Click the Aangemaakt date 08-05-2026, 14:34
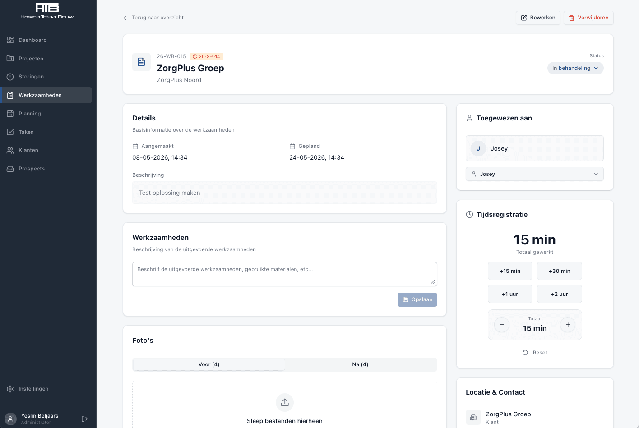The image size is (639, 428). [x=160, y=158]
